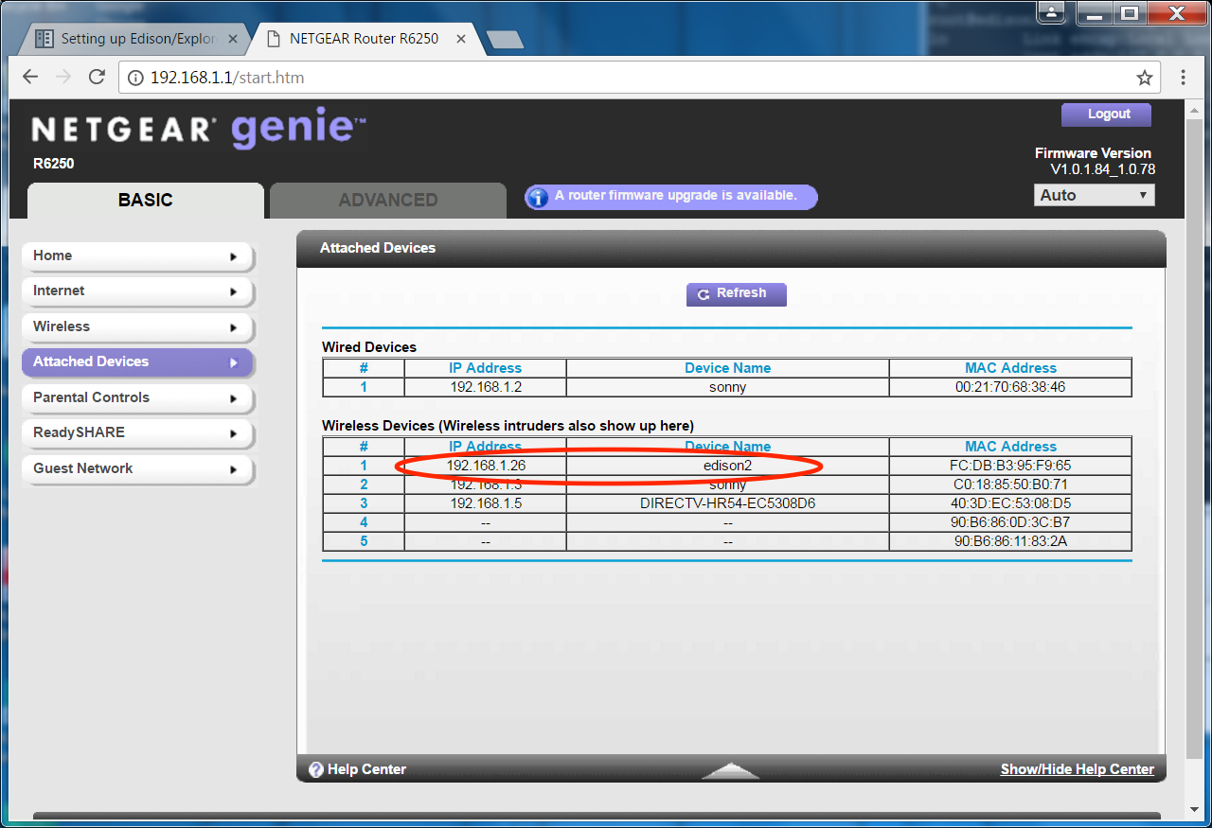Open the Home menu item
This screenshot has height=828, width=1212.
pos(137,255)
